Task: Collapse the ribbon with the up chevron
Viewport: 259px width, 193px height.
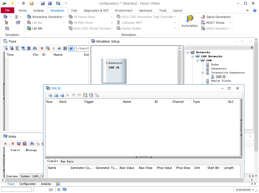Action: click(247, 10)
